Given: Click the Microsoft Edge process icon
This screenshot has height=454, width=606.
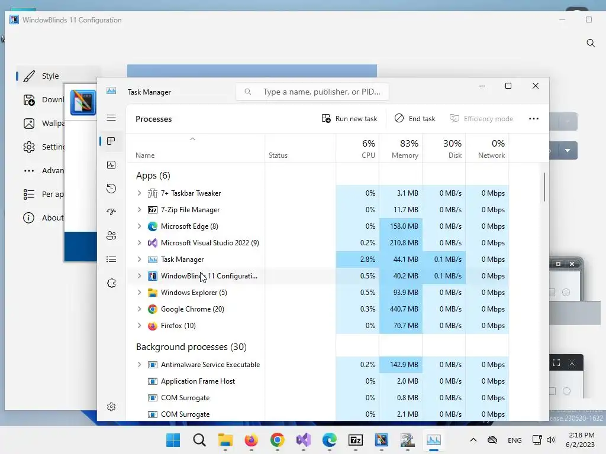Looking at the screenshot, I should point(153,226).
